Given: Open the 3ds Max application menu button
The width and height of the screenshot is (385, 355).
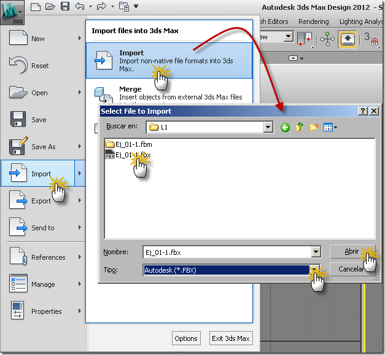Looking at the screenshot, I should coord(12,12).
